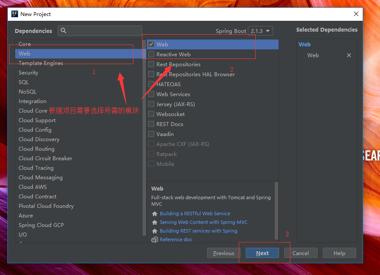380x275 pixels.
Task: Focus the Dependencies search field
Action: [100, 31]
